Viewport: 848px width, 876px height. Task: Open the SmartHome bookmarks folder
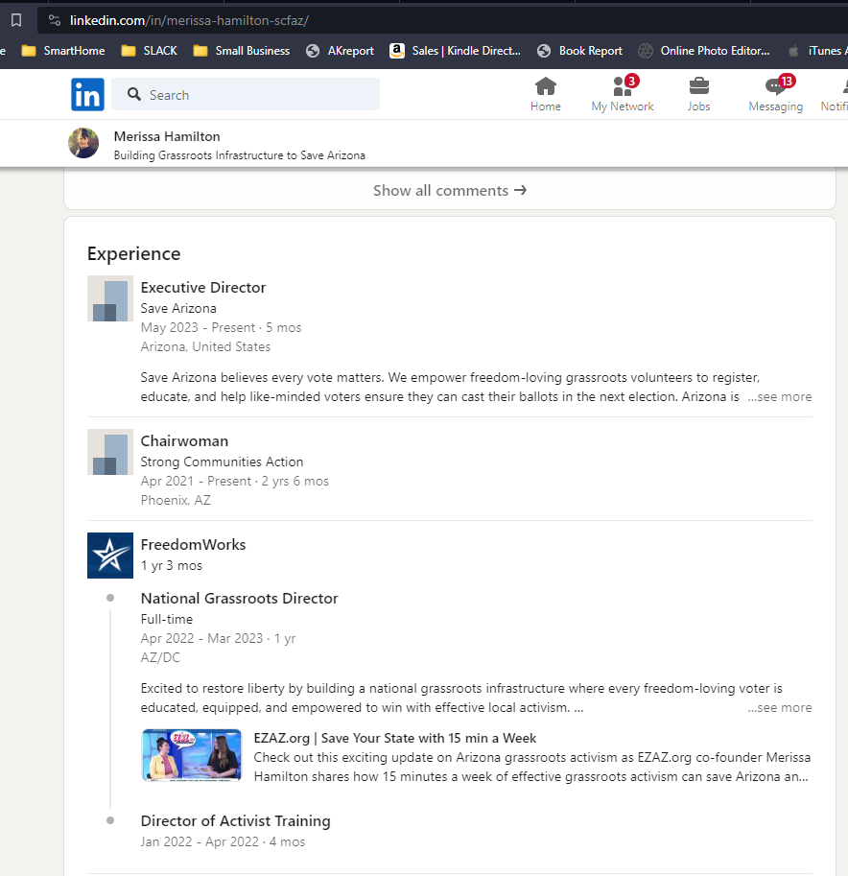tap(63, 51)
